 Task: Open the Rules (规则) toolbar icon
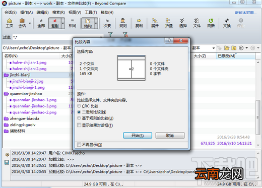[123, 23]
